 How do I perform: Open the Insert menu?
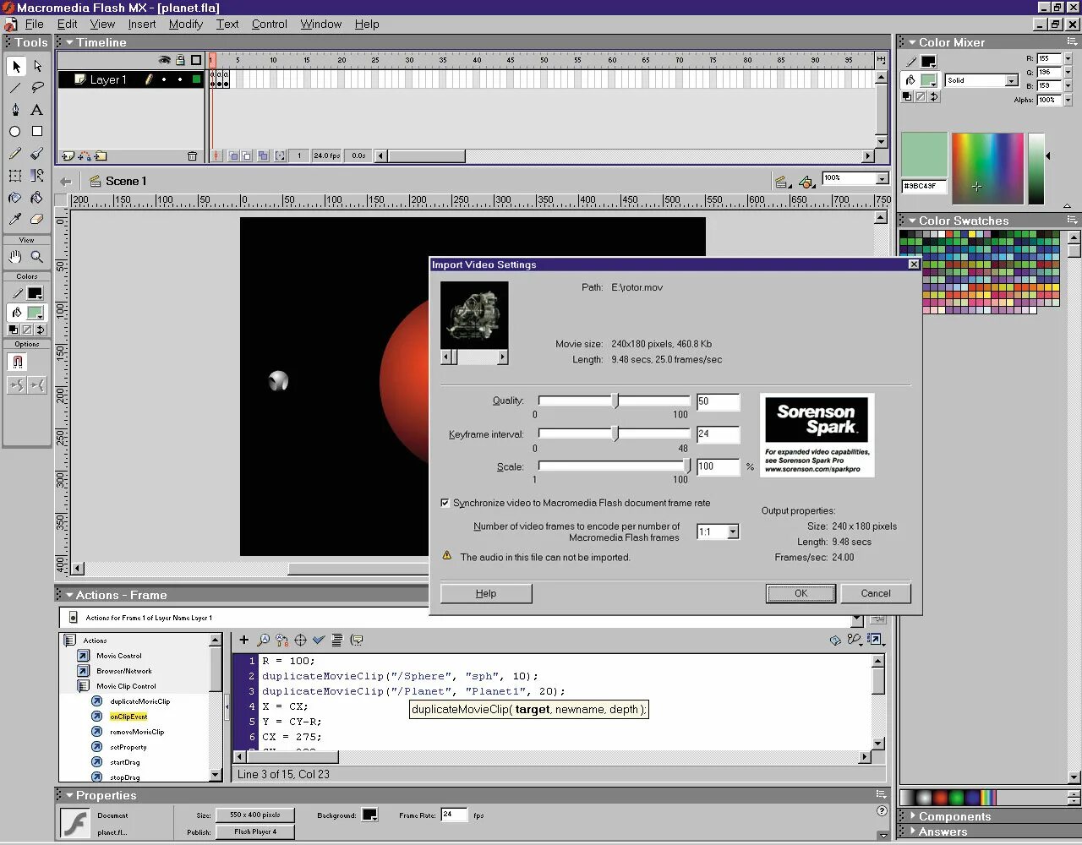tap(141, 24)
